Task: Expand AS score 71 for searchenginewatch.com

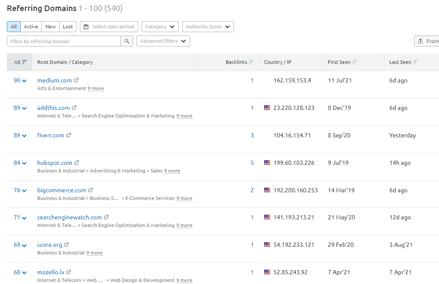Action: [20, 217]
